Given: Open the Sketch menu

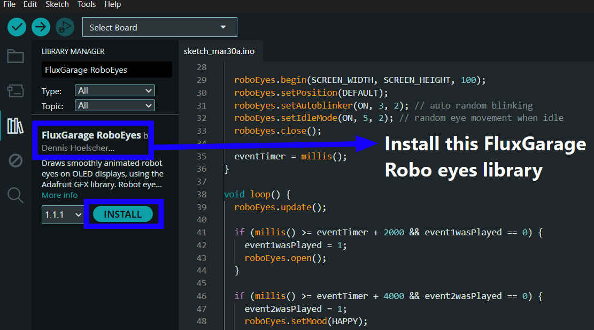Looking at the screenshot, I should click(x=57, y=5).
